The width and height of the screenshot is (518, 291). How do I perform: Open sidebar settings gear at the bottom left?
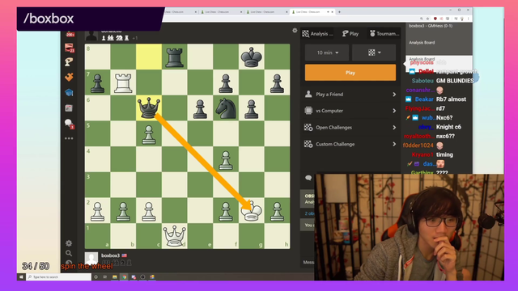pos(69,243)
